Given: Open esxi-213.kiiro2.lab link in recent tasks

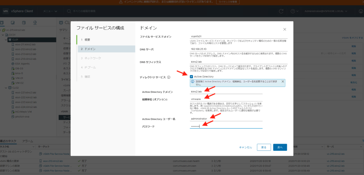Looking at the screenshot, I should pos(53,161).
